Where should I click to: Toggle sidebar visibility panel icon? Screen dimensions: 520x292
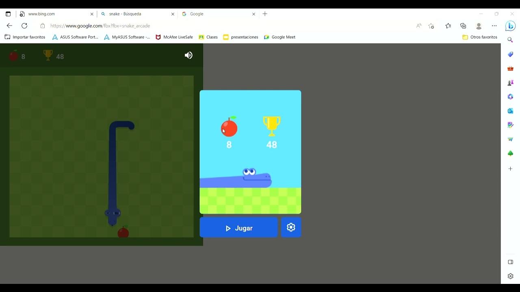tap(511, 262)
